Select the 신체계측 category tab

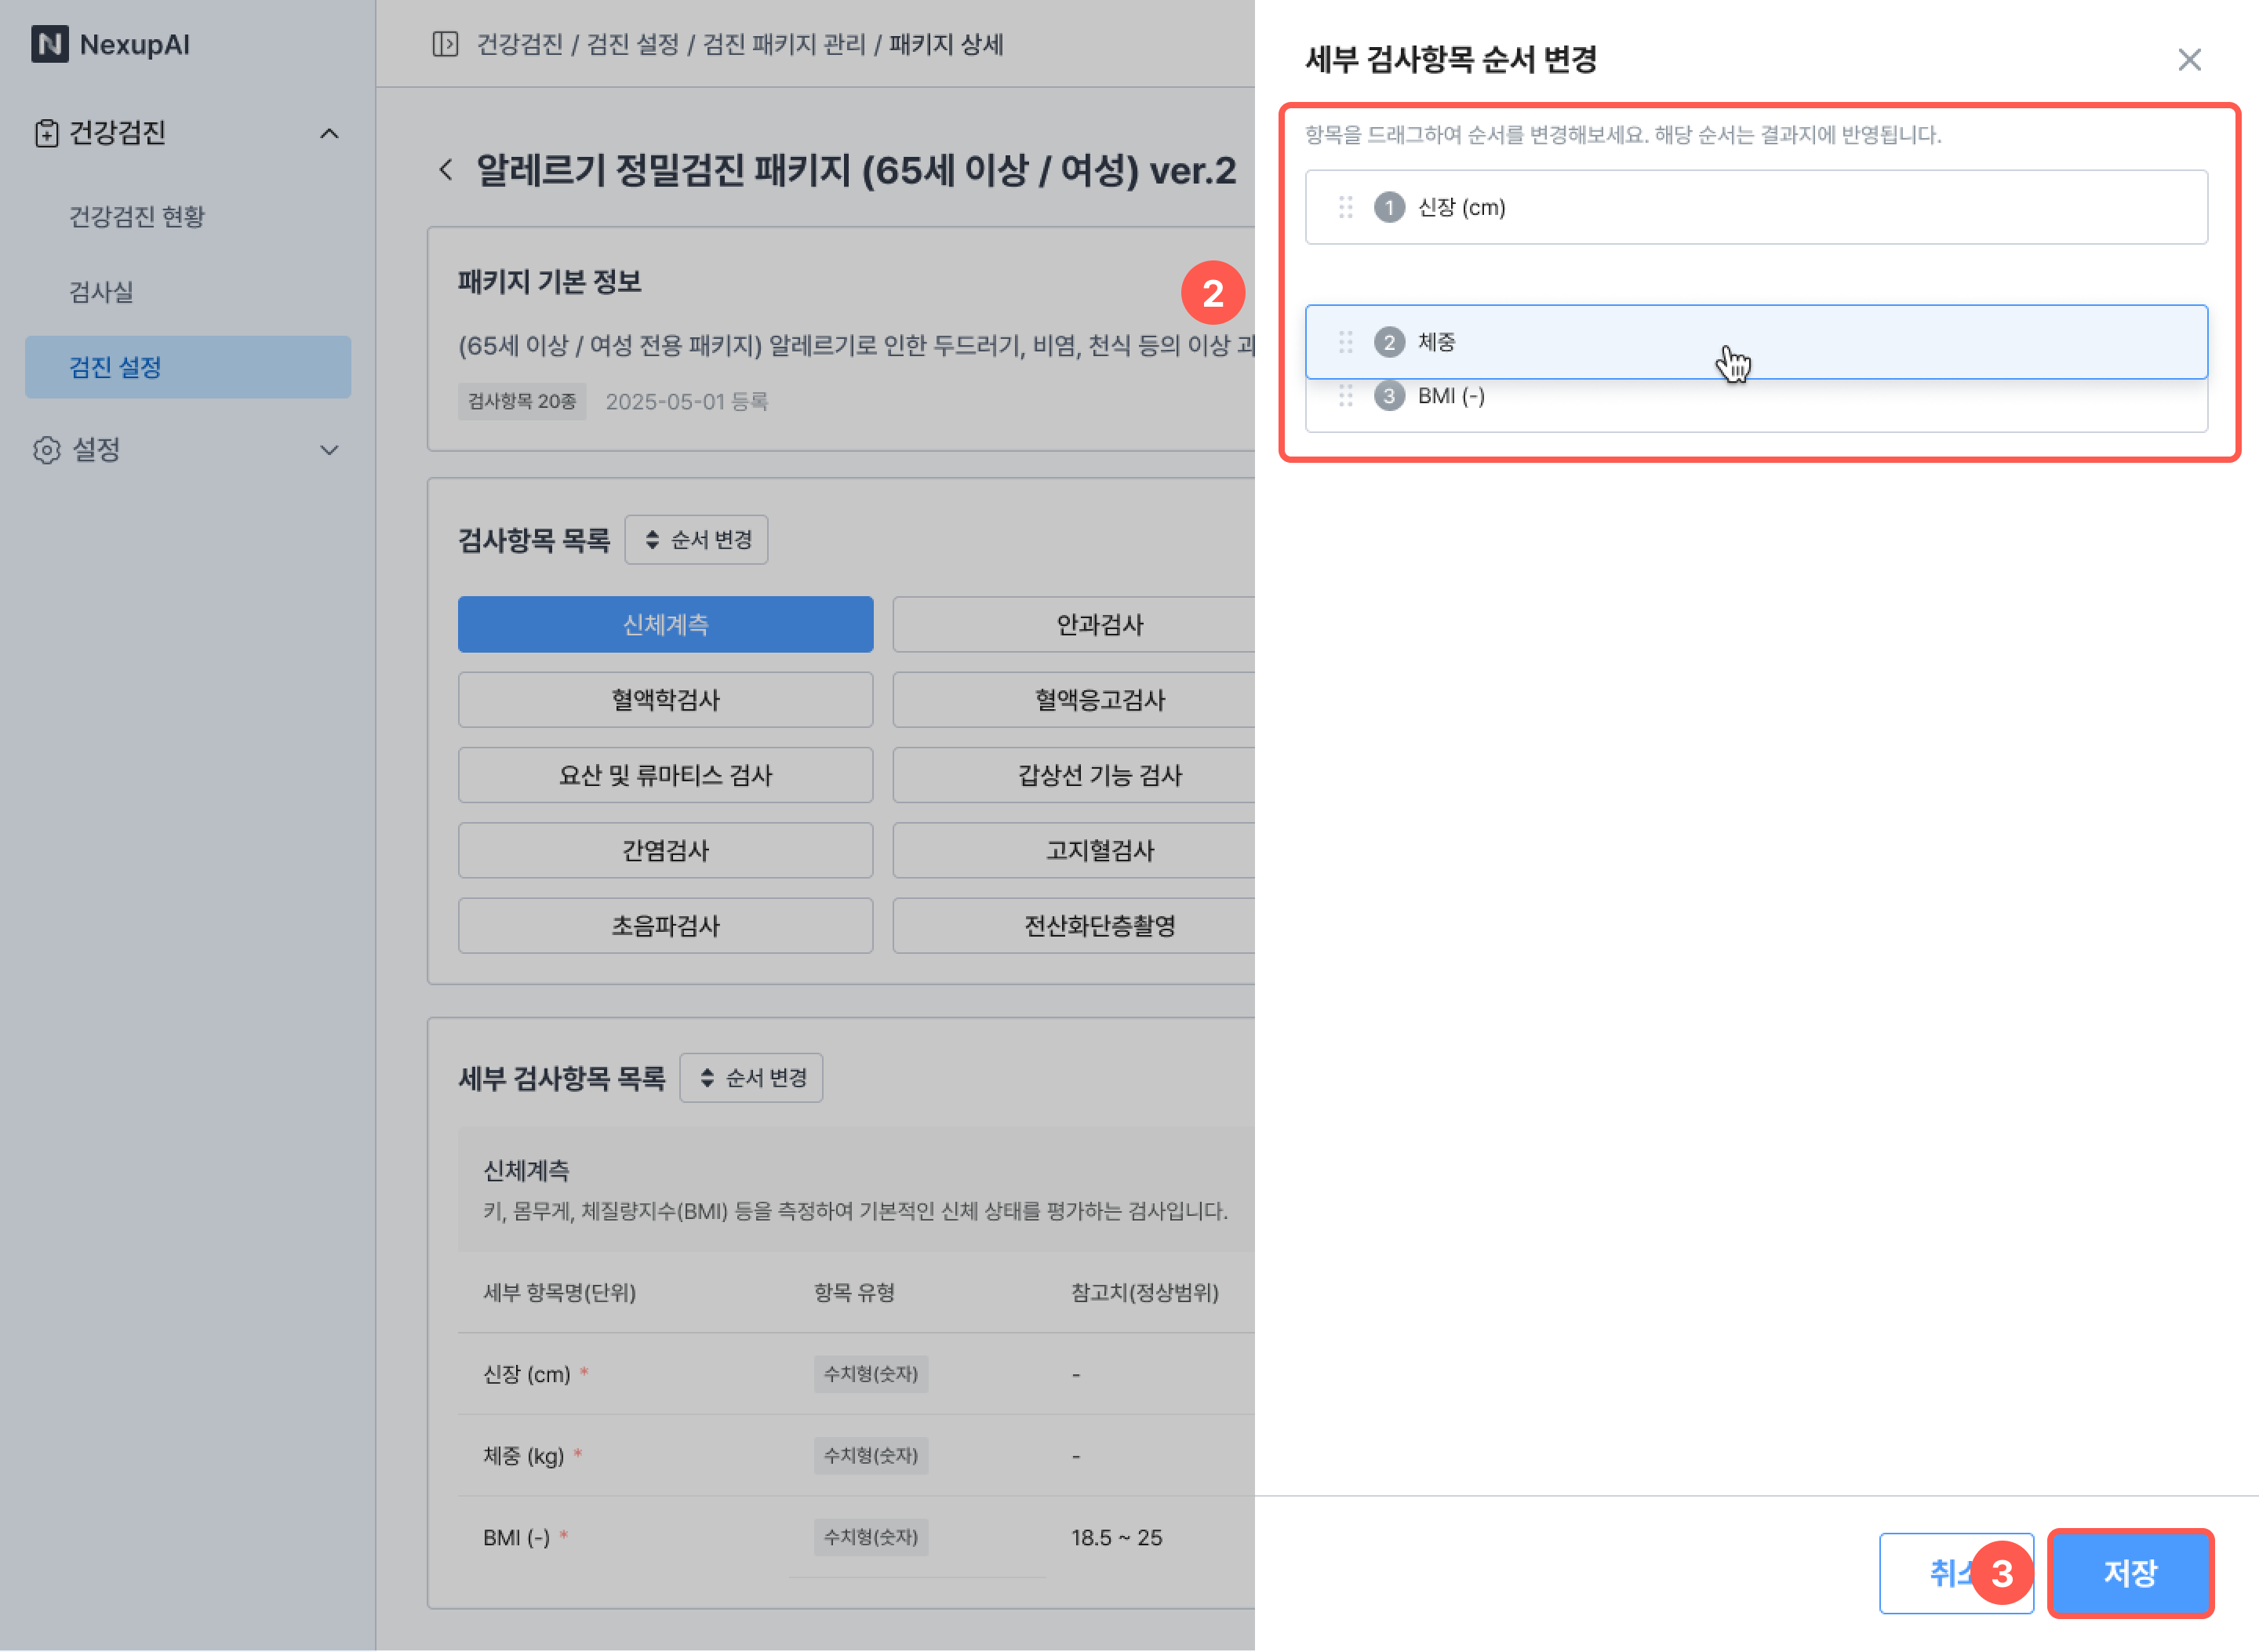coord(665,625)
